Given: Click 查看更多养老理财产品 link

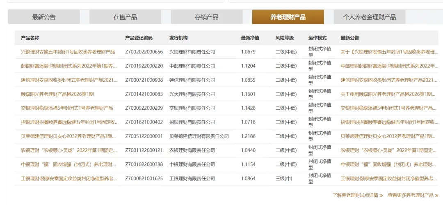Looking at the screenshot, I should [x=413, y=196].
